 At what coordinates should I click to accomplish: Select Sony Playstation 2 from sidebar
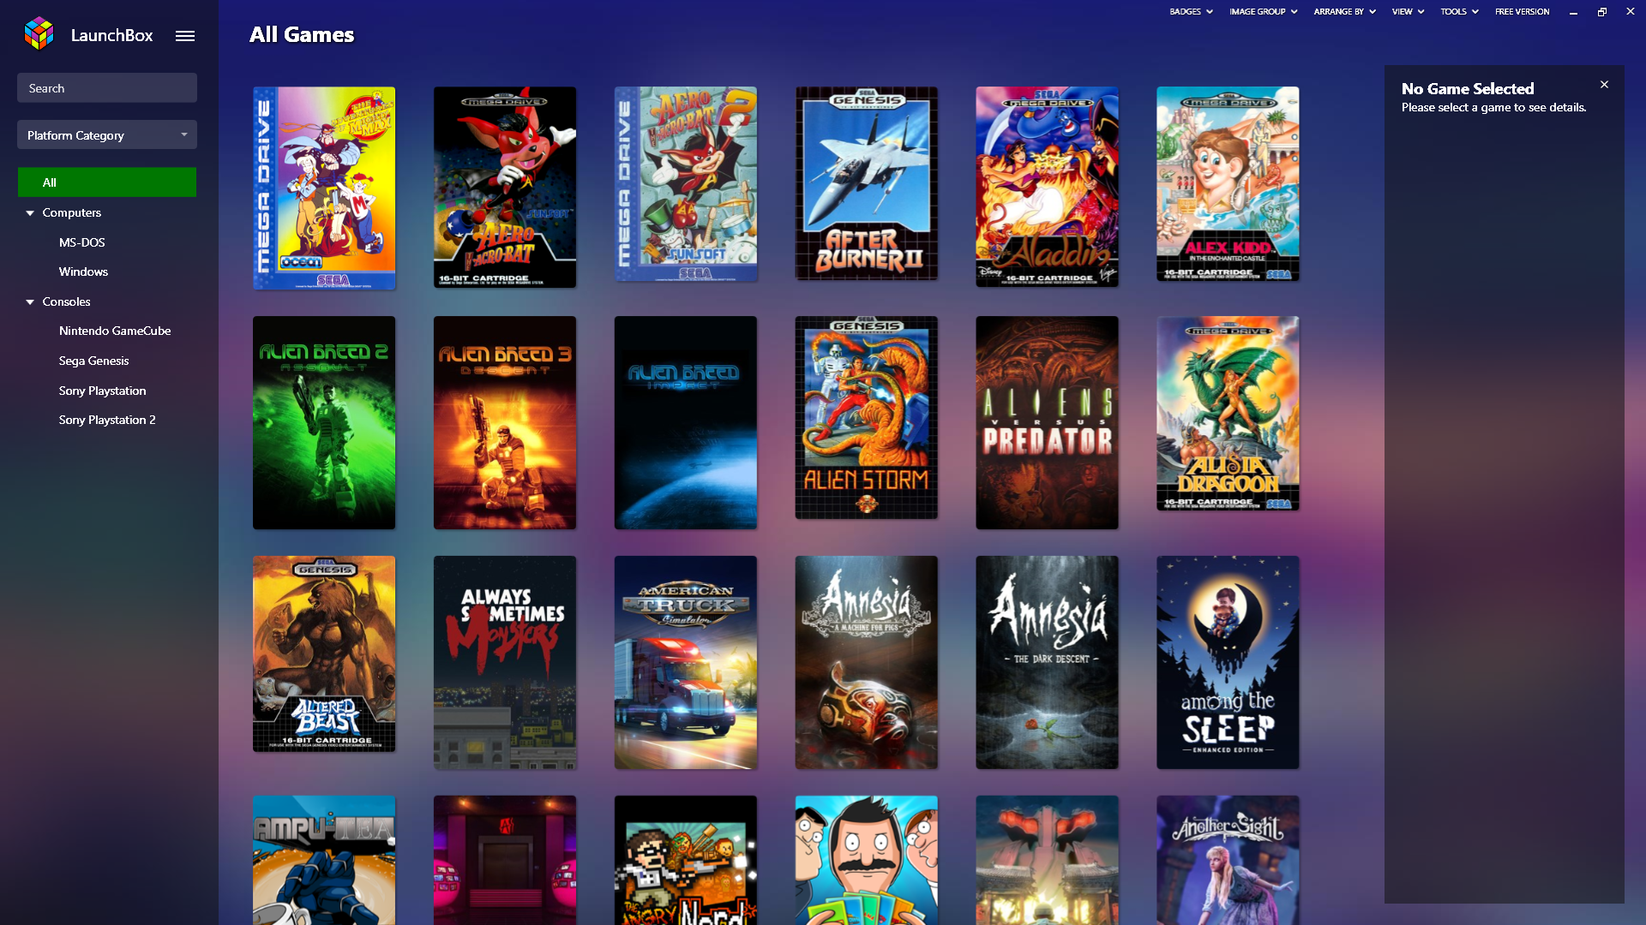[106, 419]
